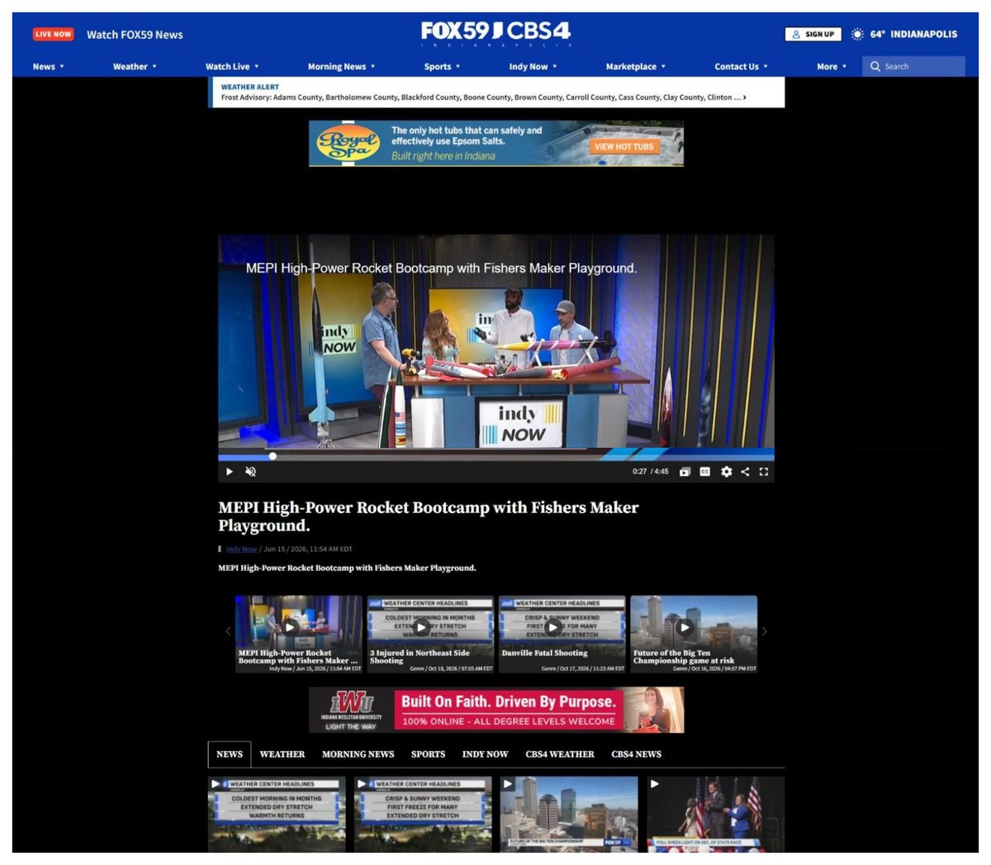
Task: Expand the Indy Now dropdown menu
Action: pos(533,66)
